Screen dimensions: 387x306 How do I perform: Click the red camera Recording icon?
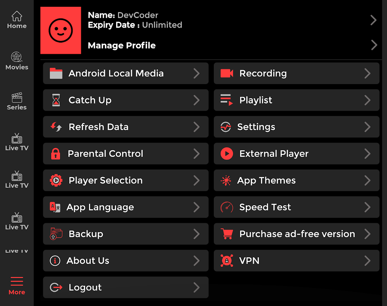pos(227,73)
